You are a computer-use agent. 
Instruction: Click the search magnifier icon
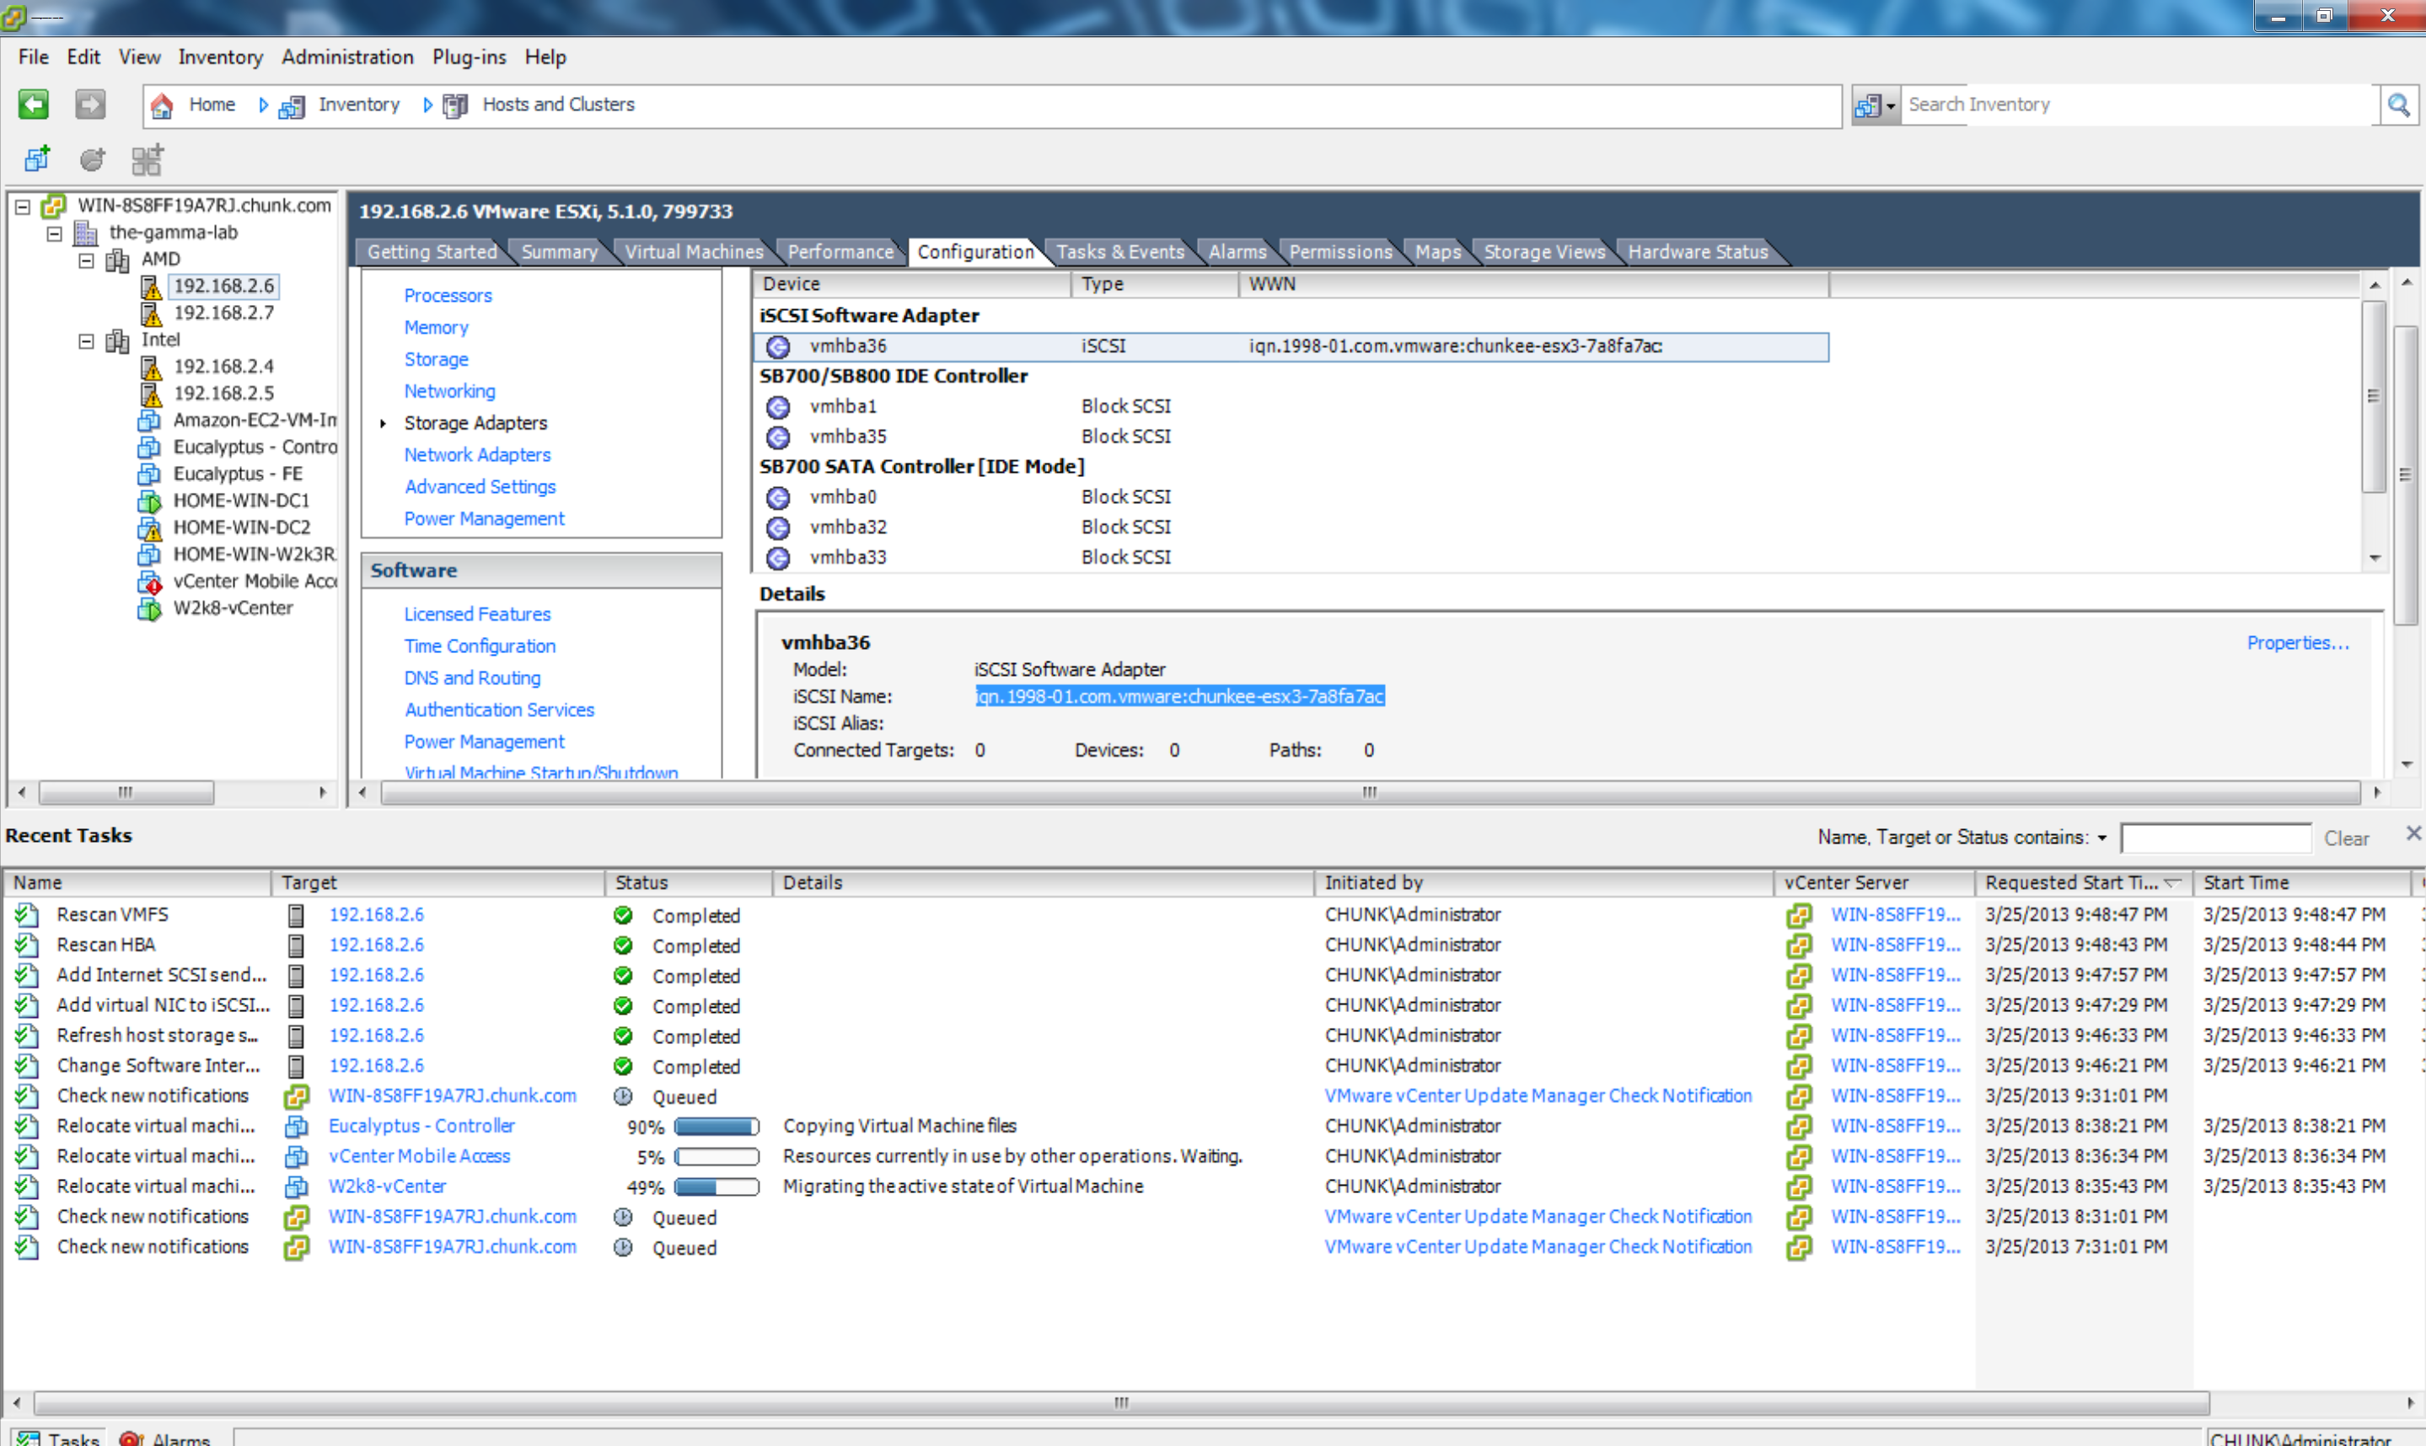click(2399, 104)
